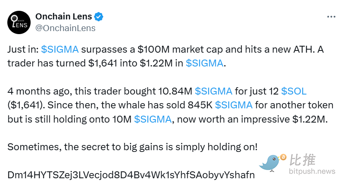344x183 pixels.
Task: Click the @OnchainLens handle
Action: [x=65, y=28]
